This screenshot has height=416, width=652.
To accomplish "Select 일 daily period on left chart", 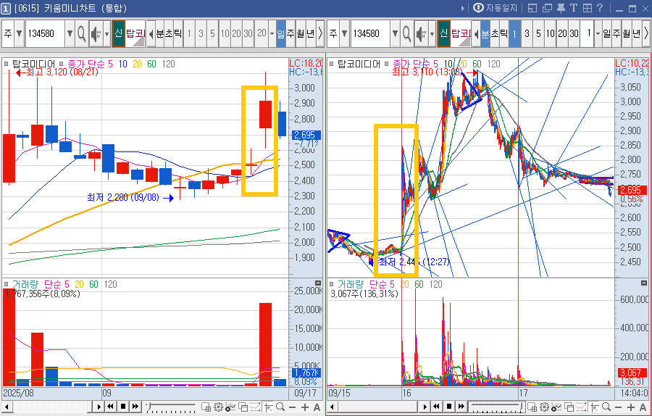I will click(280, 33).
